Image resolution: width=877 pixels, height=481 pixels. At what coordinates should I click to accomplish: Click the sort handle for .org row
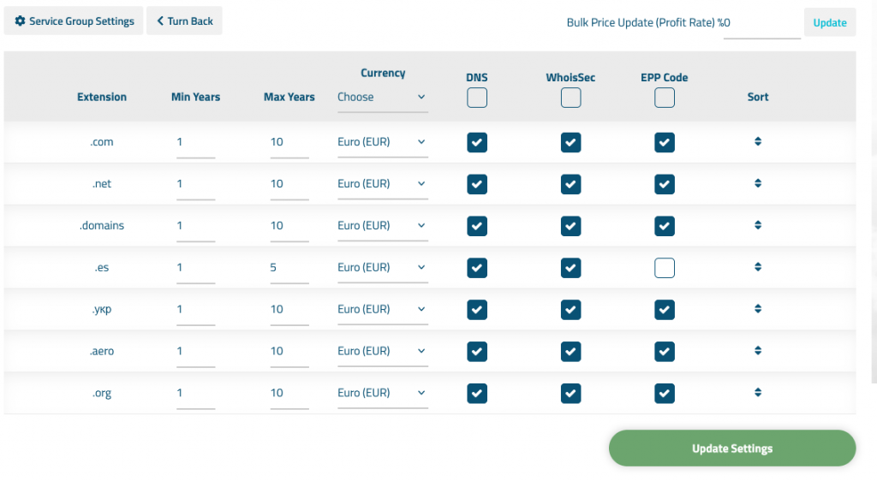pos(758,393)
